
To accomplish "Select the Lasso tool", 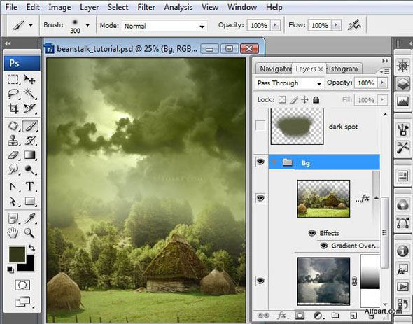I will (x=13, y=94).
